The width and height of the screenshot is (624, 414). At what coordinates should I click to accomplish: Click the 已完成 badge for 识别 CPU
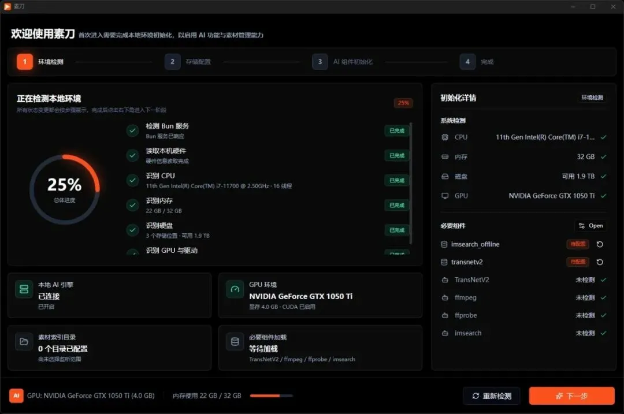click(397, 181)
